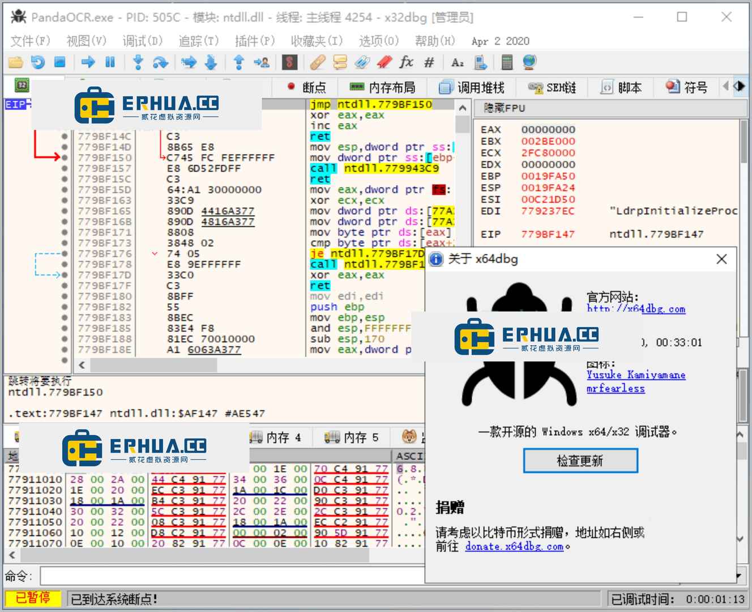The image size is (752, 612).
Task: Restart the debuggee with the restart icon
Action: click(38, 62)
